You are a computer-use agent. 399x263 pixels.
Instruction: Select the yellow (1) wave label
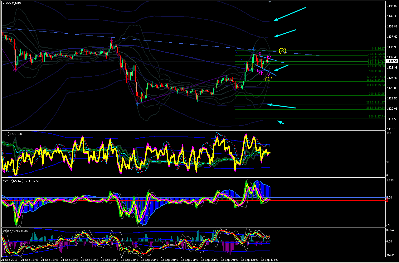(x=269, y=79)
